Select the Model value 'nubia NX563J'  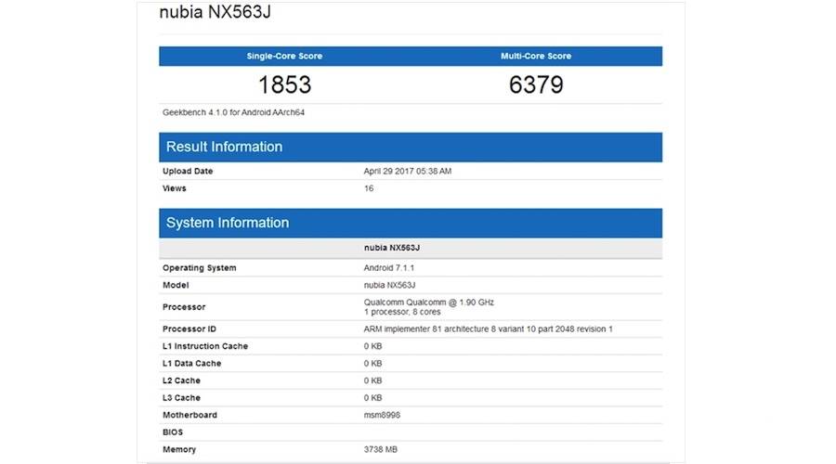coord(389,285)
